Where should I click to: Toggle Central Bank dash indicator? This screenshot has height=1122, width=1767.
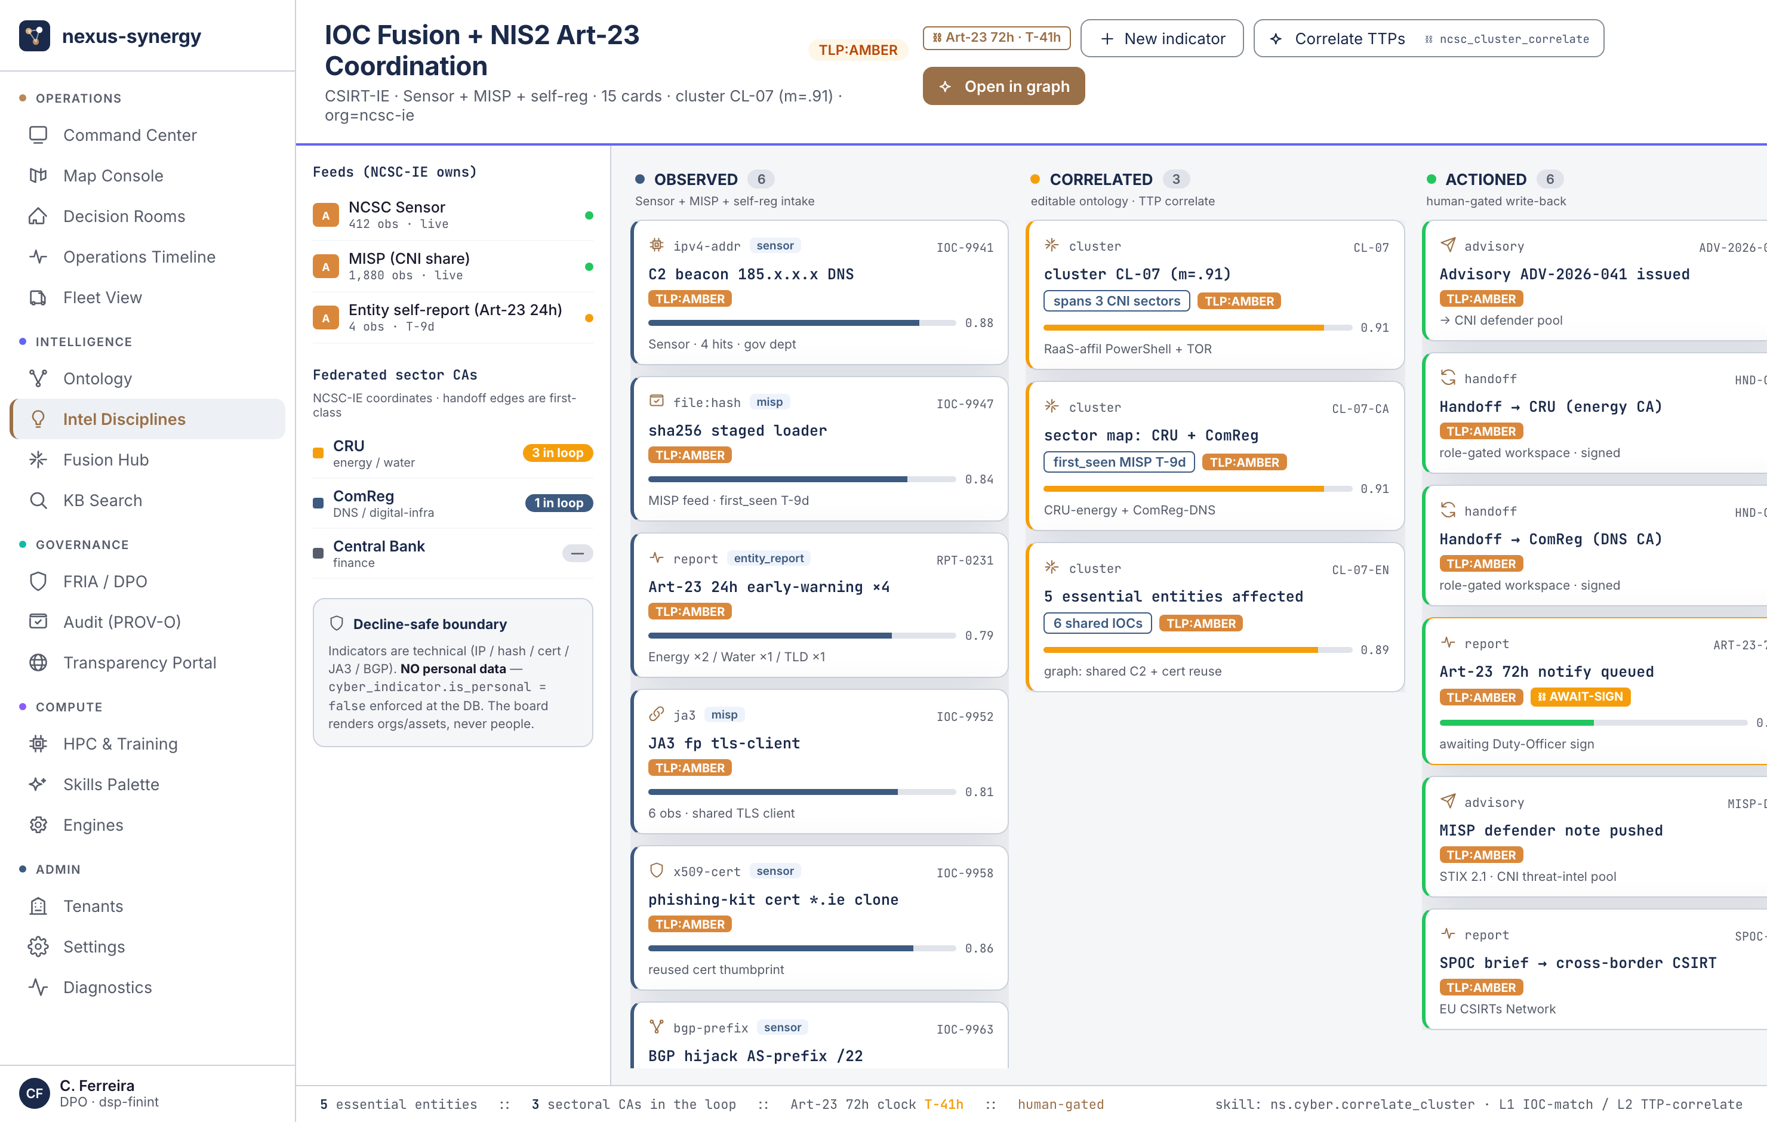[577, 553]
